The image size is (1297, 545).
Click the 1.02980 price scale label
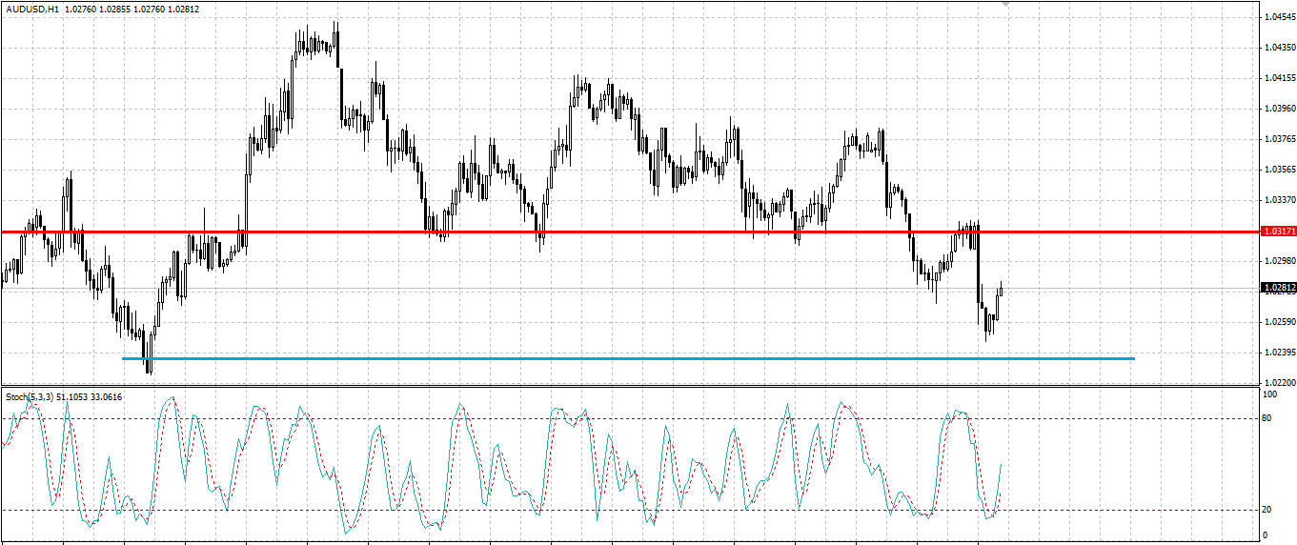coord(1279,261)
